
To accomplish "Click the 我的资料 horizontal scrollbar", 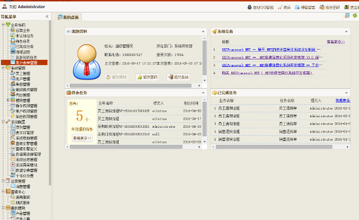I will point(131,86).
